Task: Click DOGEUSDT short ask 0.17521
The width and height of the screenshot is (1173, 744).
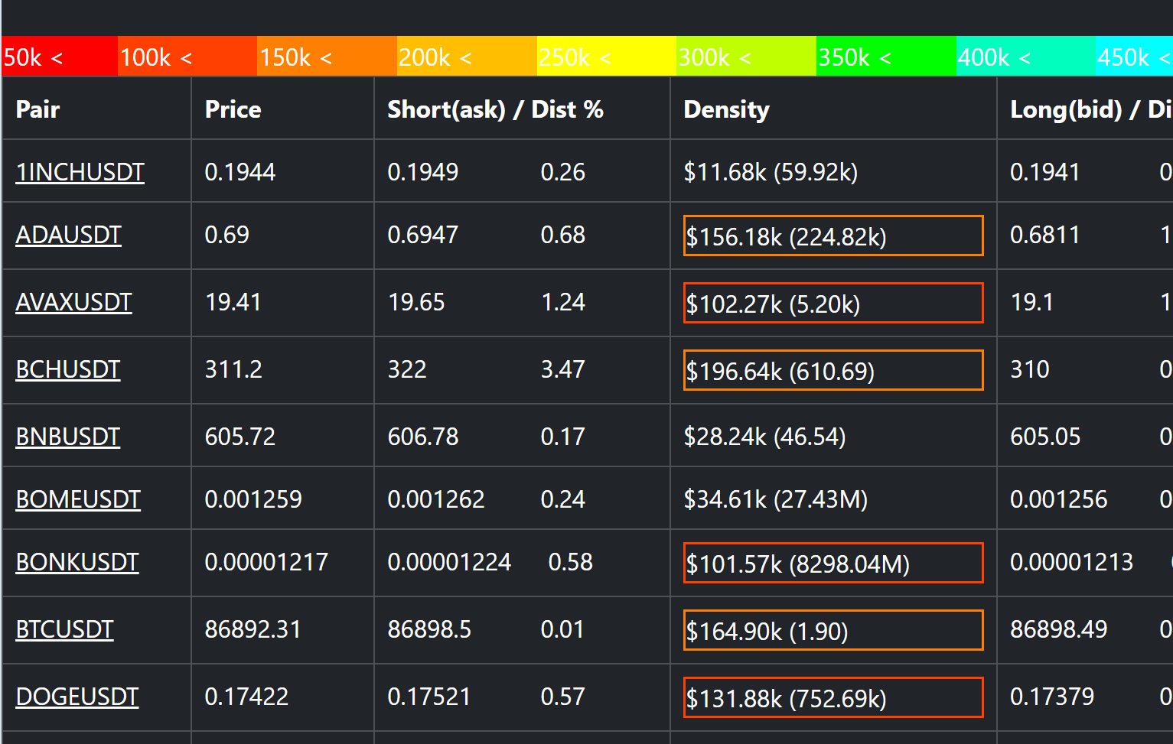Action: click(x=429, y=697)
